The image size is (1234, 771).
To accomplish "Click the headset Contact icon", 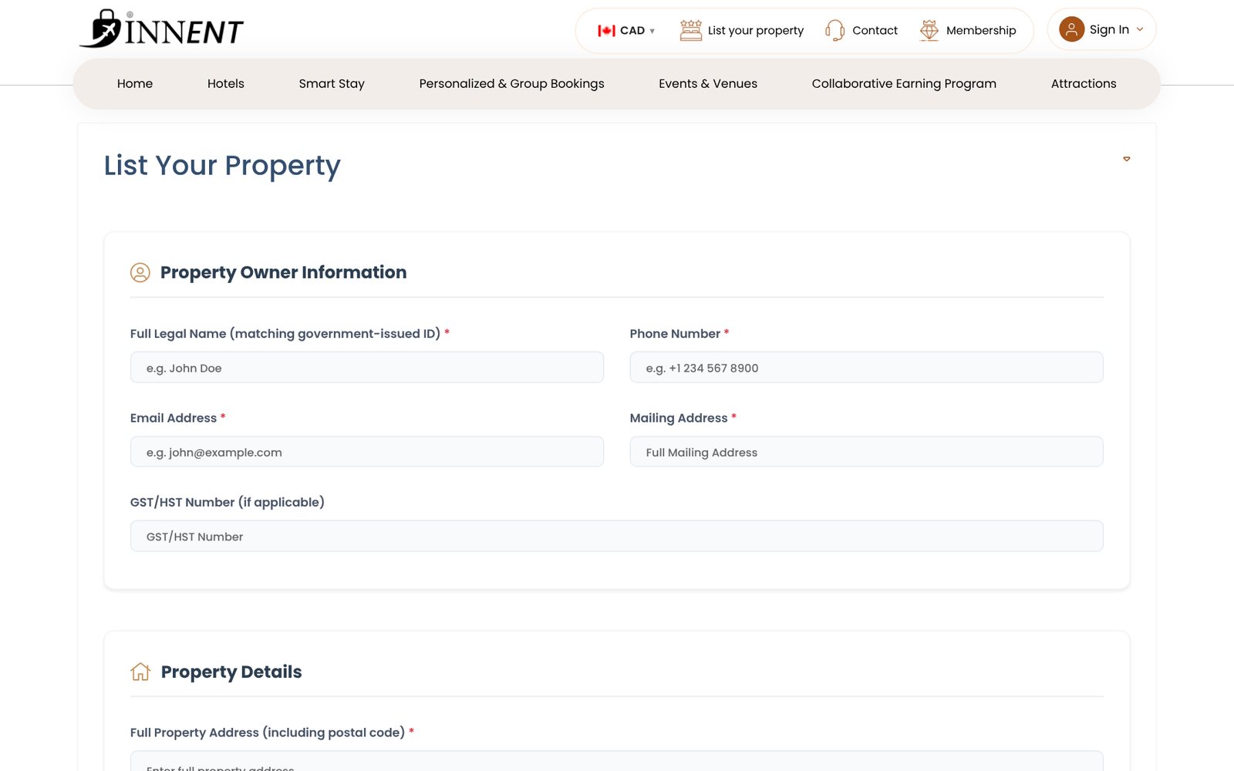I will pos(834,30).
